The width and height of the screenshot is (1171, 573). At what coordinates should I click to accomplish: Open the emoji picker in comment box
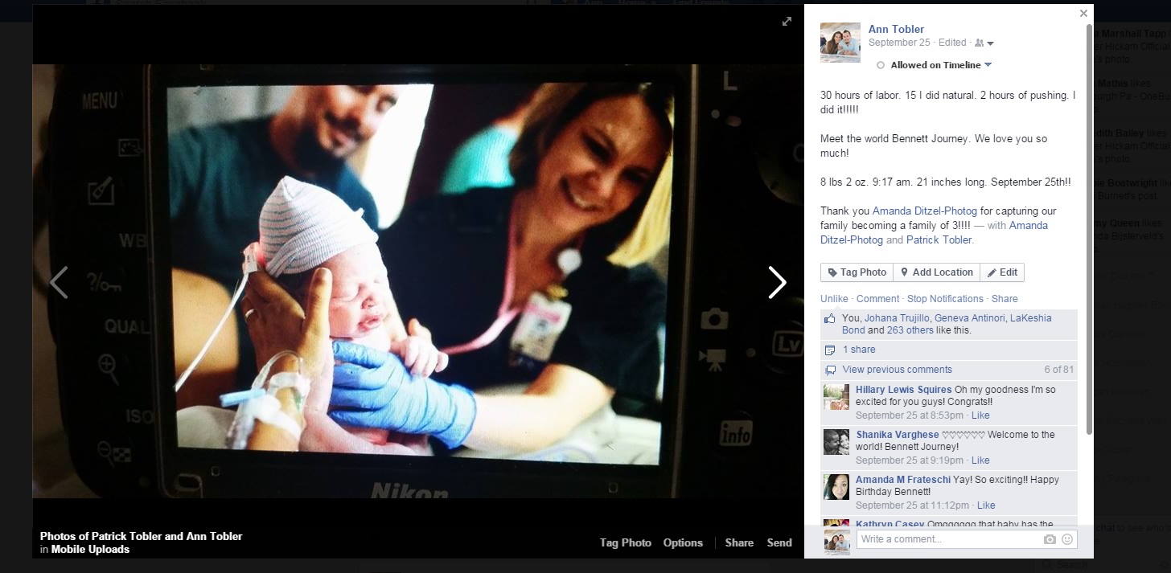(1067, 539)
